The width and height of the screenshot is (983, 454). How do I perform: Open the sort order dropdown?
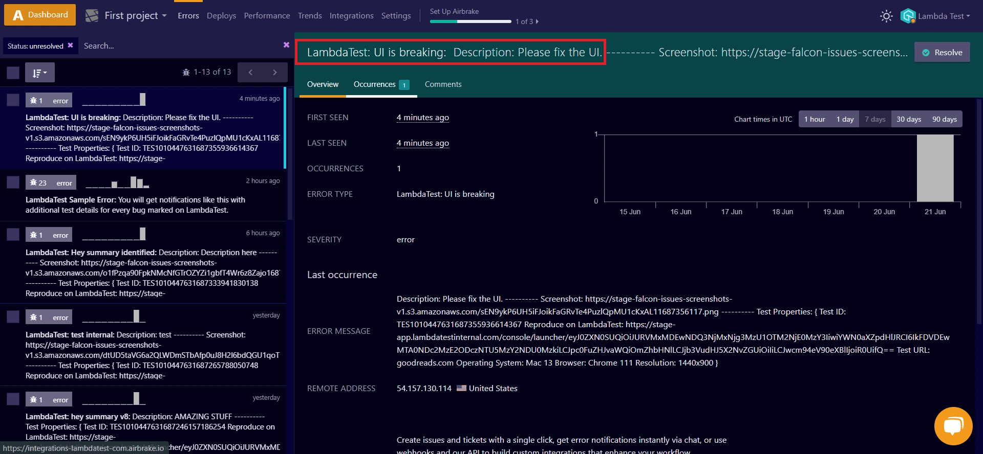point(39,73)
